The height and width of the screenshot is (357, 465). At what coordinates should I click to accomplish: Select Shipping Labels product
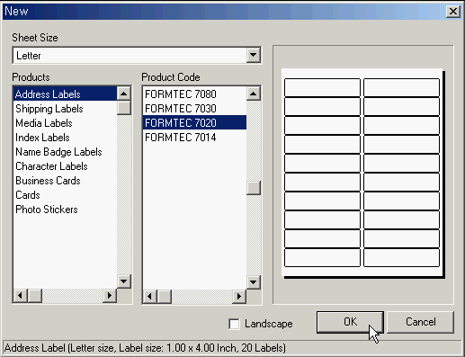65,109
